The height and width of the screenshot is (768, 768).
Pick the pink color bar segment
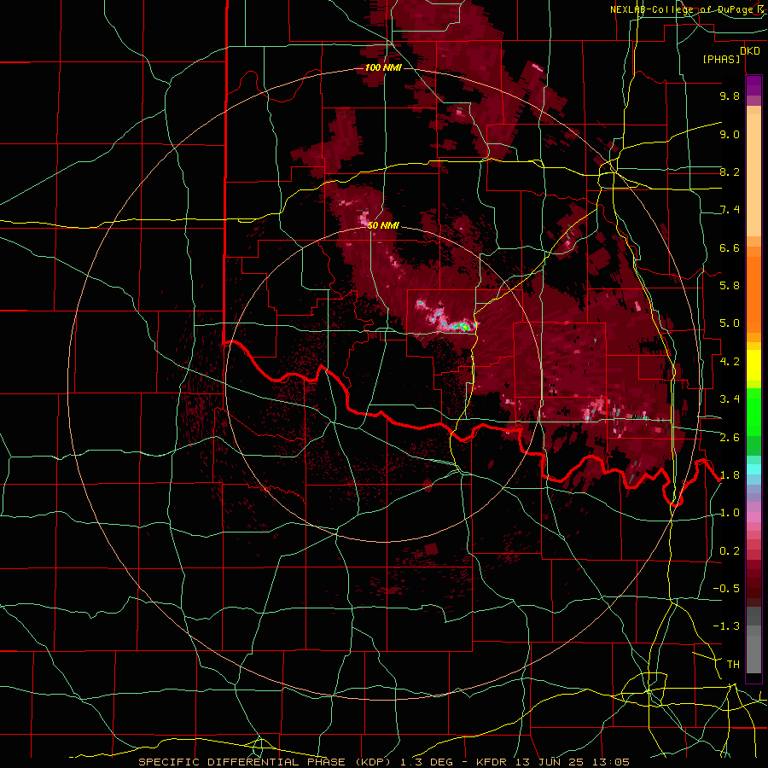click(753, 516)
